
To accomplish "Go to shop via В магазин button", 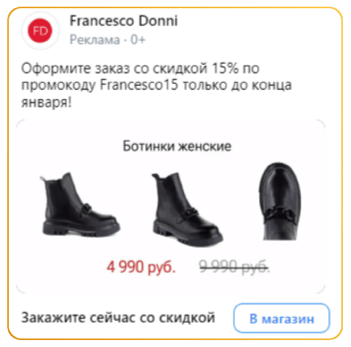I will tap(282, 318).
